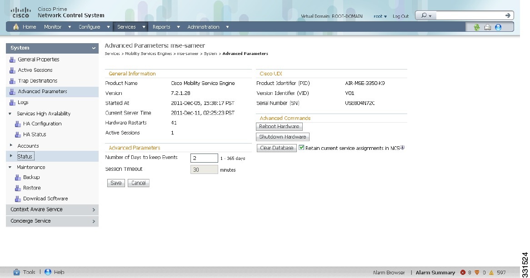Click the info icon beside Retain assignments

click(402, 148)
